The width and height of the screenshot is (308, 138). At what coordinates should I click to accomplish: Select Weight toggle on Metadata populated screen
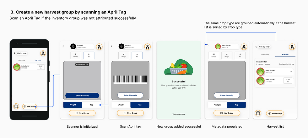(218, 105)
